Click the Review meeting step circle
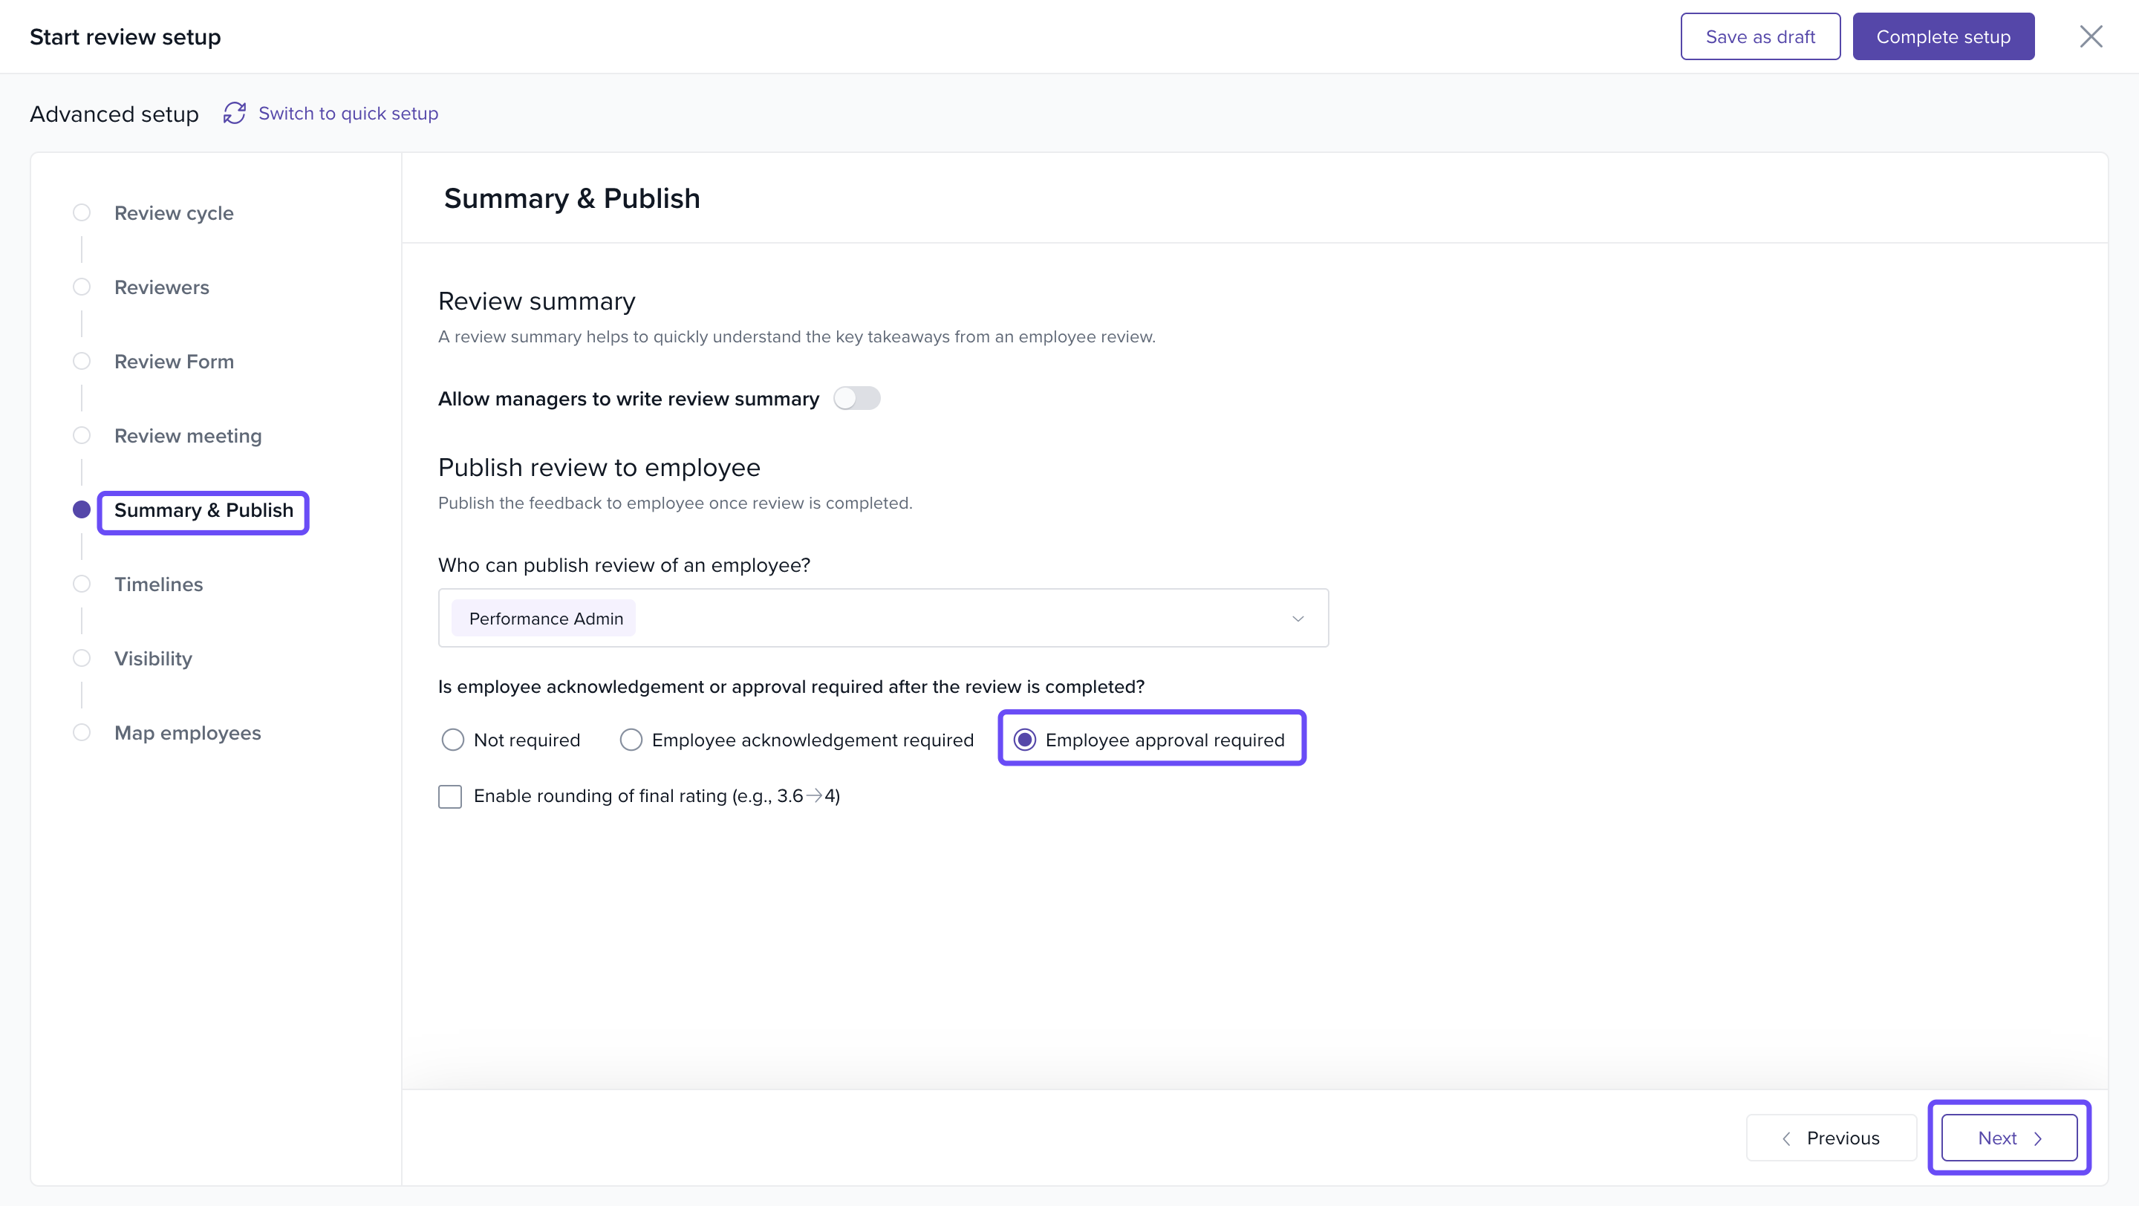2139x1206 pixels. point(82,436)
